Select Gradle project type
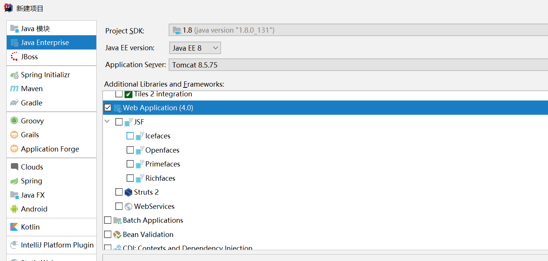The width and height of the screenshot is (548, 261). 51,103
